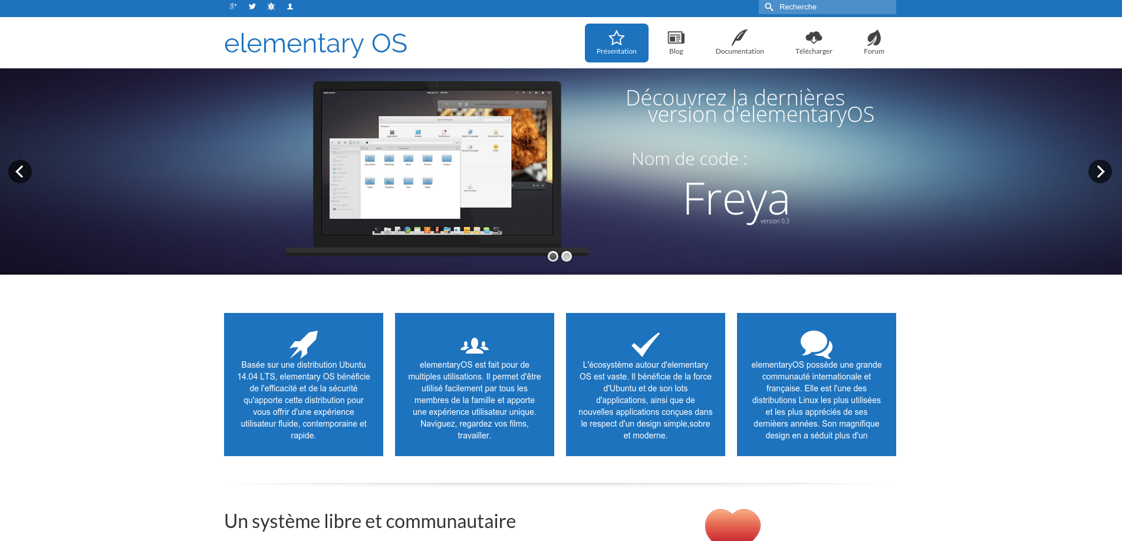Click the communauté internationale description text
Viewport: 1122px width, 541px height.
817,400
